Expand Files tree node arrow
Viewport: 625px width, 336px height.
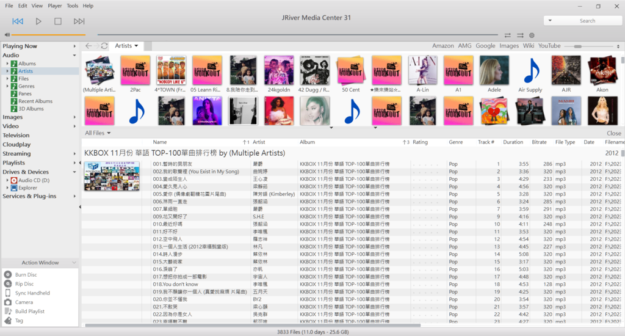click(7, 79)
